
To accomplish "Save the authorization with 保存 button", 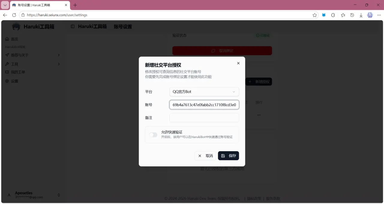I will point(229,156).
